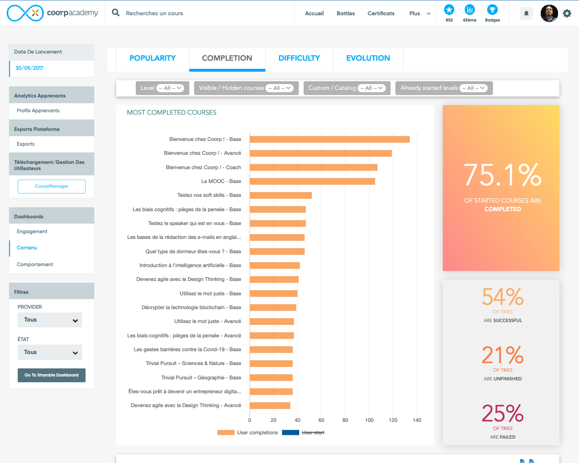Image resolution: width=579 pixels, height=463 pixels.
Task: Click the search magnifier icon
Action: [116, 13]
